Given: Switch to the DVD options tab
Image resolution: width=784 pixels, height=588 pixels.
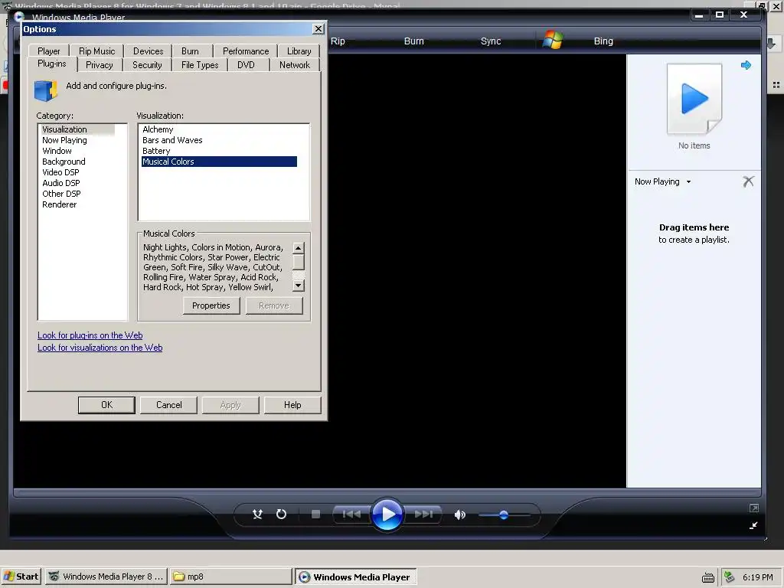Looking at the screenshot, I should click(246, 65).
